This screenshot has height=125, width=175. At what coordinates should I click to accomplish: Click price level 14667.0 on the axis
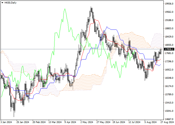pyautogui.click(x=169, y=119)
